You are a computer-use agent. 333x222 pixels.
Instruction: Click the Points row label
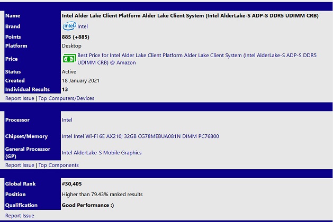[x=13, y=37]
